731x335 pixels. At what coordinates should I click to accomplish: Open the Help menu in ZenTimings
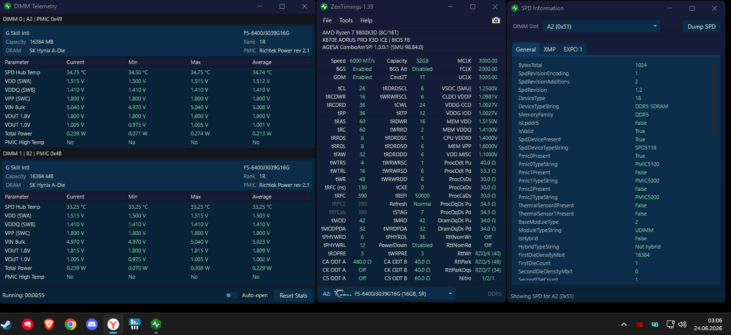pos(366,20)
